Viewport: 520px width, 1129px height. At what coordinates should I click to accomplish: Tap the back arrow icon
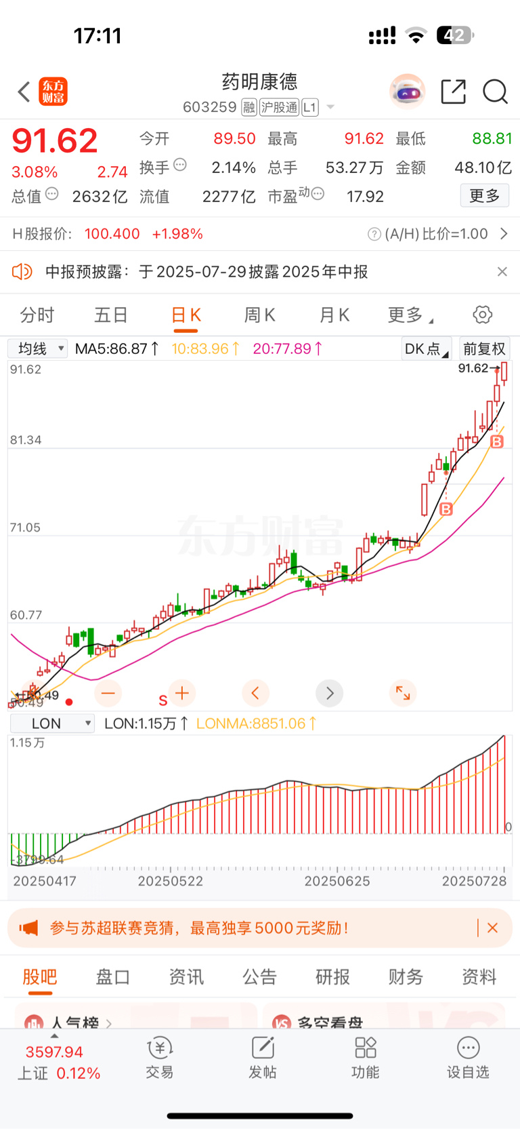pos(24,92)
